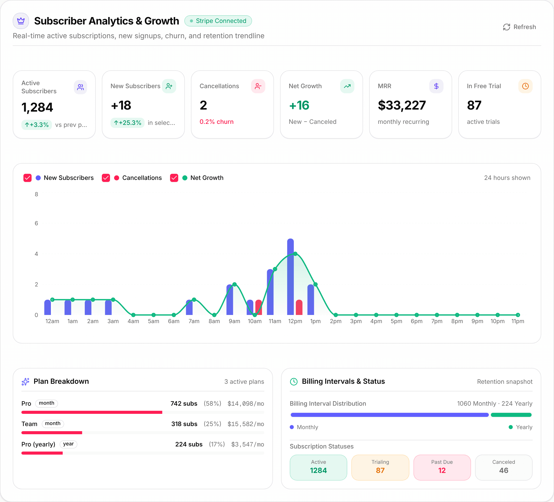554x502 pixels.
Task: Click the +3.3% growth badge
Action: (x=37, y=125)
